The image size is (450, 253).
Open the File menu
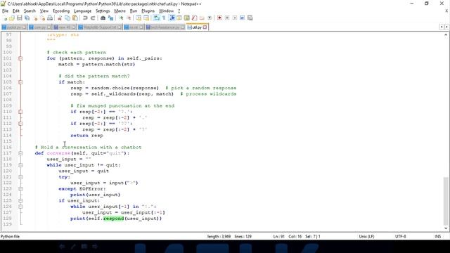pos(5,11)
